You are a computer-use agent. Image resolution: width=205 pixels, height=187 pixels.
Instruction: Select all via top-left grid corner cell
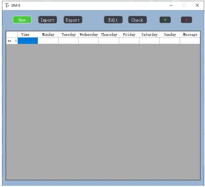pyautogui.click(x=12, y=35)
